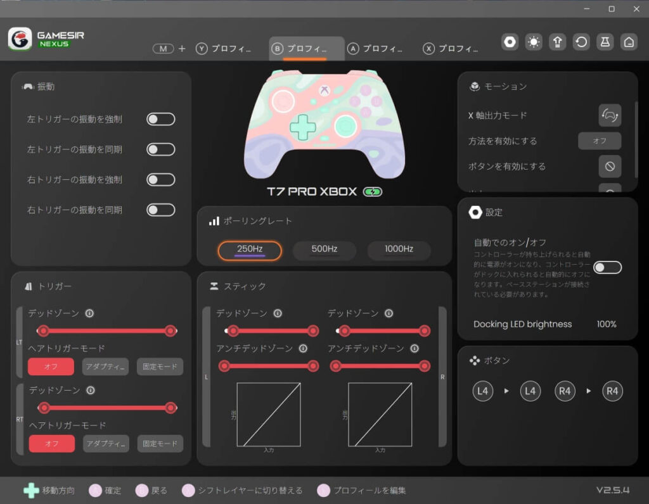This screenshot has height=504, width=649.
Task: Choose 250Hz polling rate
Action: (250, 250)
